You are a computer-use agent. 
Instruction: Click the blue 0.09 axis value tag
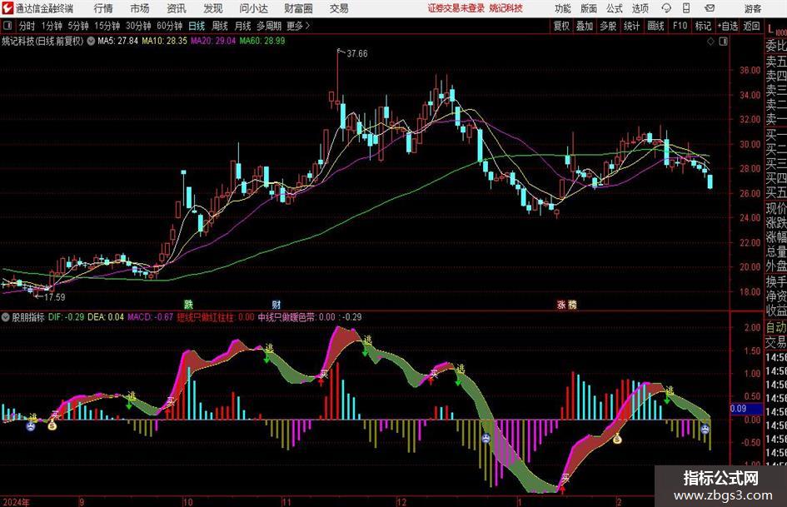[745, 409]
